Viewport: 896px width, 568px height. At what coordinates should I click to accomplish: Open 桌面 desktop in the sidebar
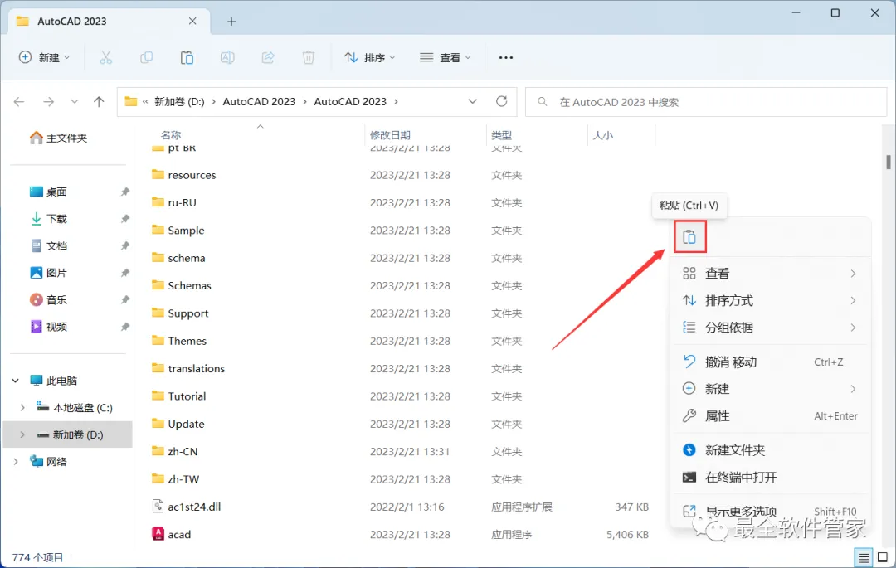tap(49, 192)
